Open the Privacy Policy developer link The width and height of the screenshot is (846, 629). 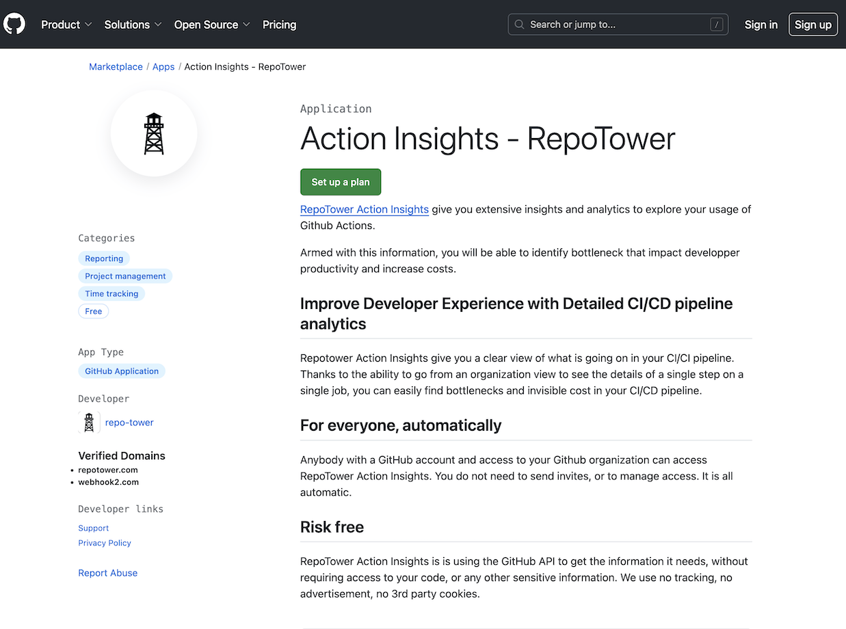click(104, 543)
